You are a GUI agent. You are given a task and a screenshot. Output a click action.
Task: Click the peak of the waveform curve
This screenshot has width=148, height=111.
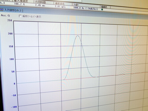(x=78, y=36)
